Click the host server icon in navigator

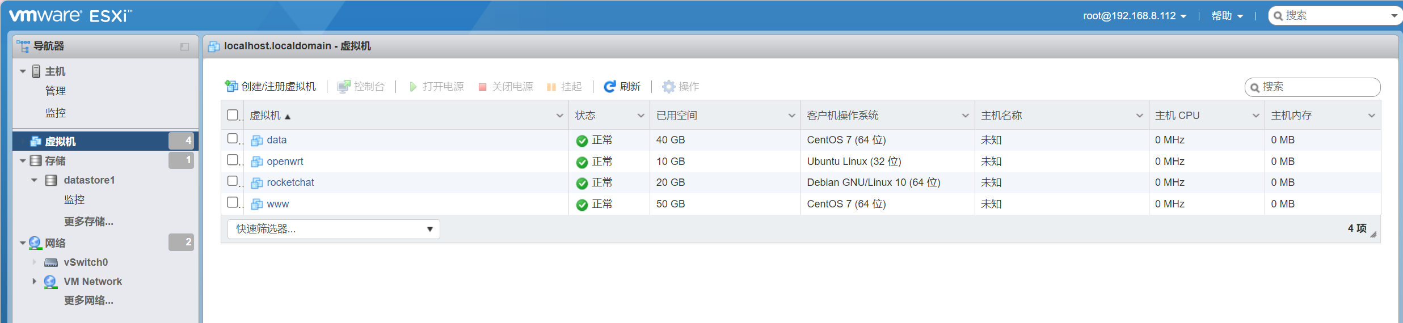[36, 71]
